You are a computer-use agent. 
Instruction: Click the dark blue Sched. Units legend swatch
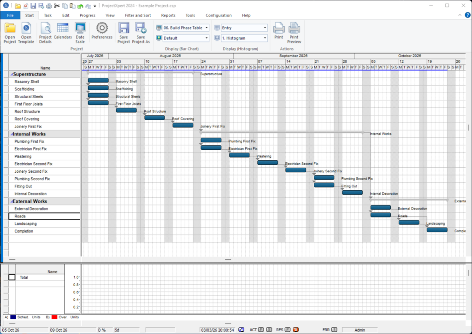point(13,317)
